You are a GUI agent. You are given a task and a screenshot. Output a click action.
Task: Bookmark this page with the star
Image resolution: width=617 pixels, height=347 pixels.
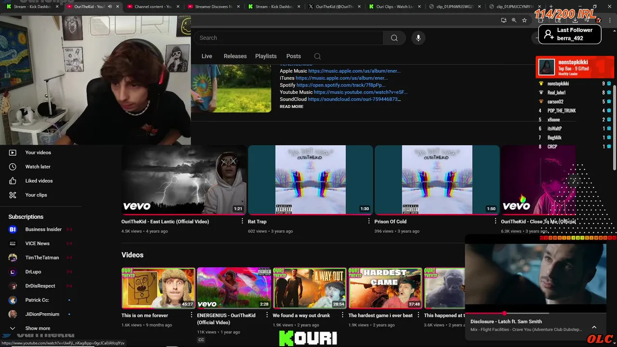click(524, 20)
